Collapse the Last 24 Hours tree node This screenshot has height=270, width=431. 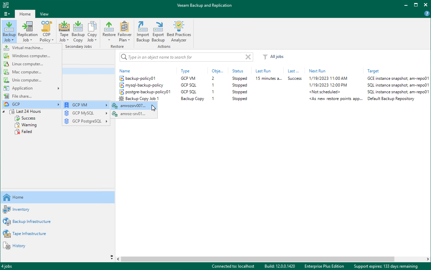click(4, 111)
